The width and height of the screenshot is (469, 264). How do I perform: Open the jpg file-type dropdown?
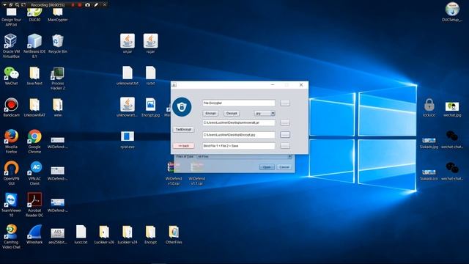click(x=265, y=114)
